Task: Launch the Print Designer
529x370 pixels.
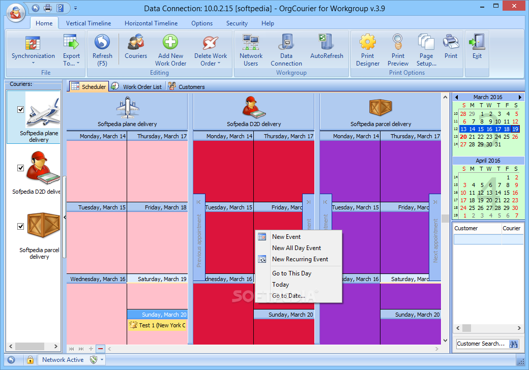Action: pyautogui.click(x=367, y=50)
